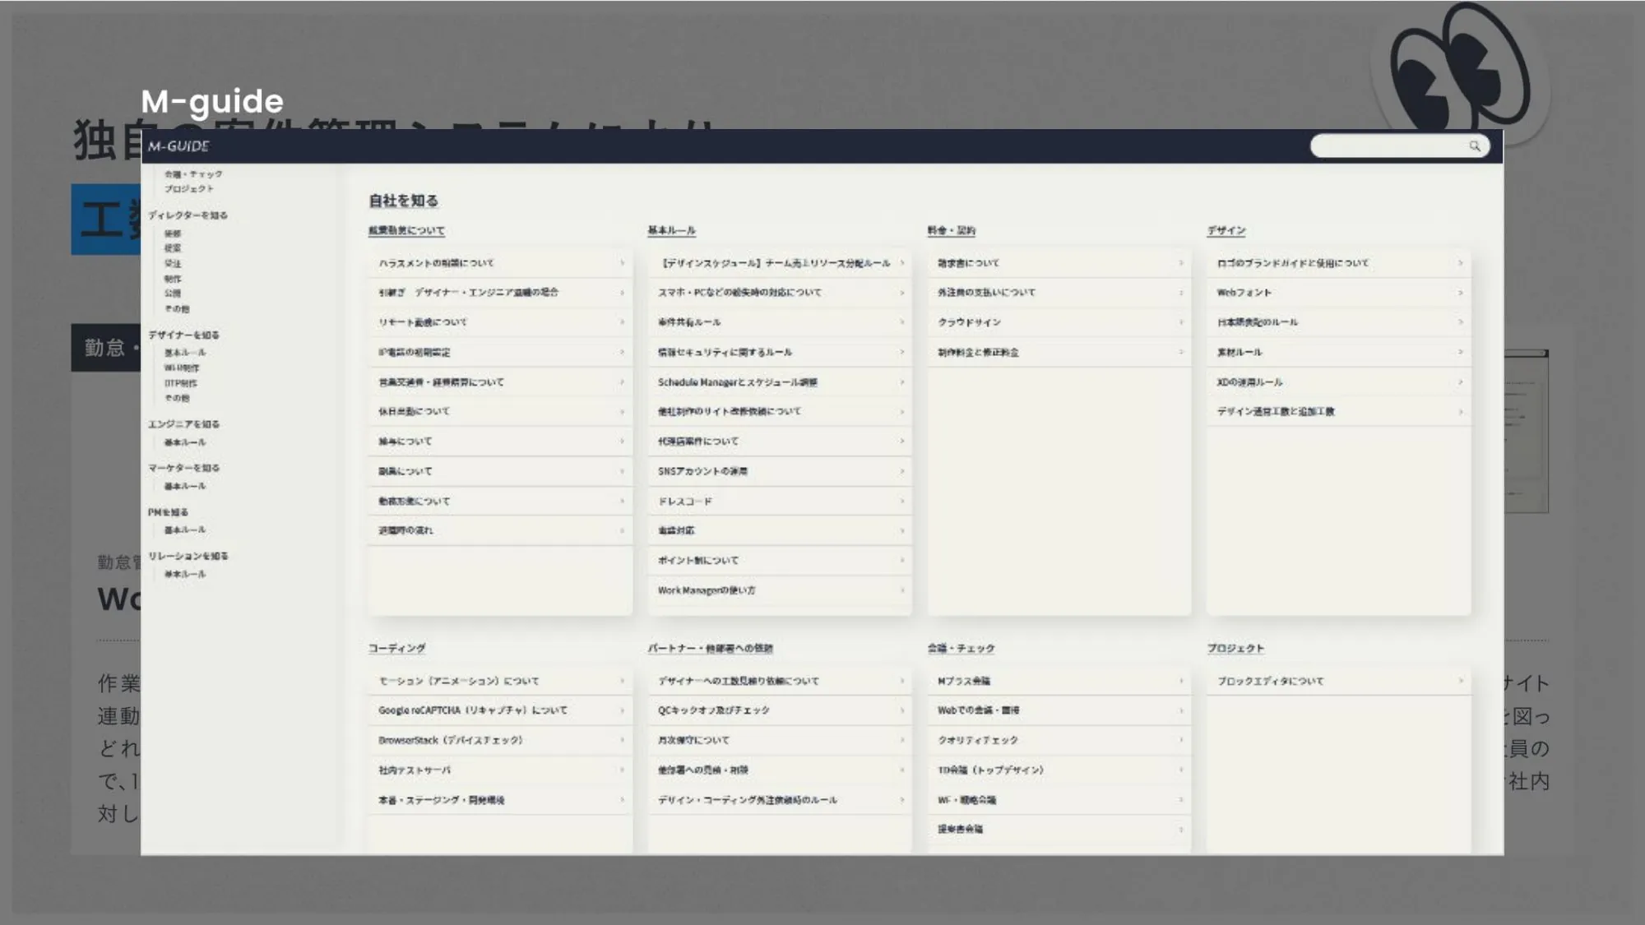Click chevron arrow on クラウドサイン row
This screenshot has height=925, width=1645.
[1181, 322]
